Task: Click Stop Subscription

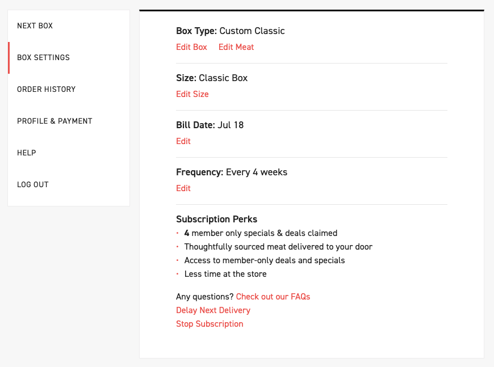Action: (x=210, y=324)
